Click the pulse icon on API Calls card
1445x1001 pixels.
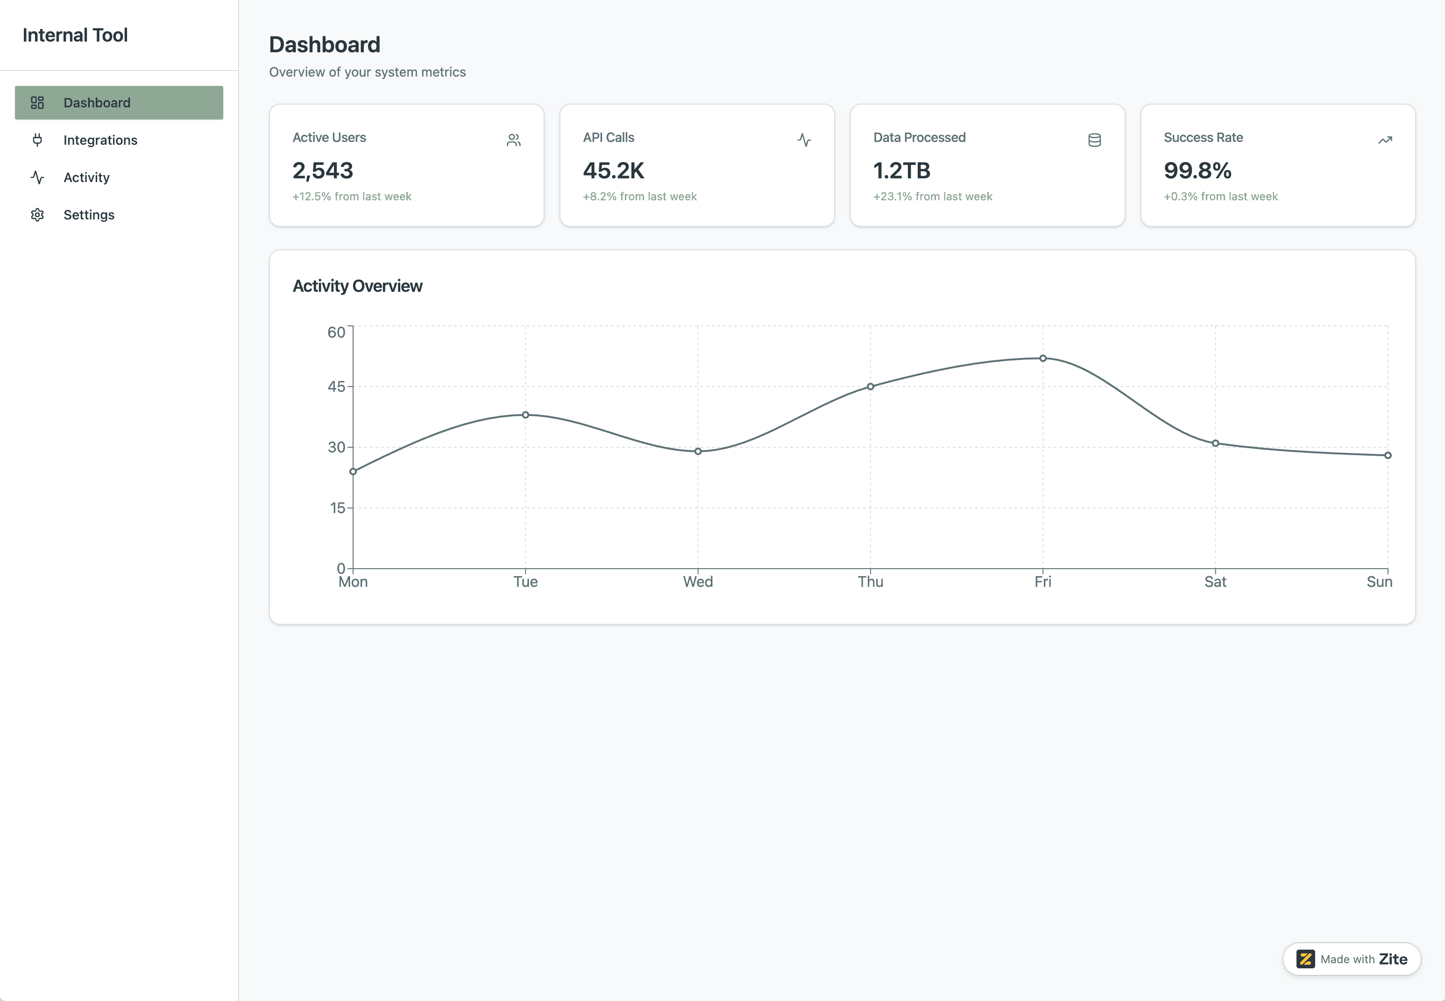click(x=804, y=141)
